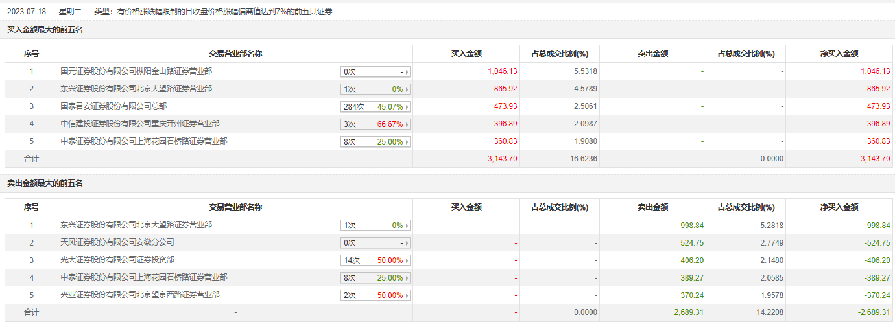Click the -998.84 net buy cell

point(877,226)
